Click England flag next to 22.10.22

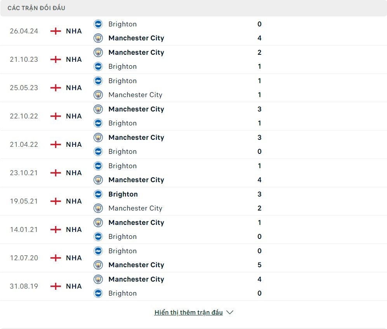coord(56,116)
